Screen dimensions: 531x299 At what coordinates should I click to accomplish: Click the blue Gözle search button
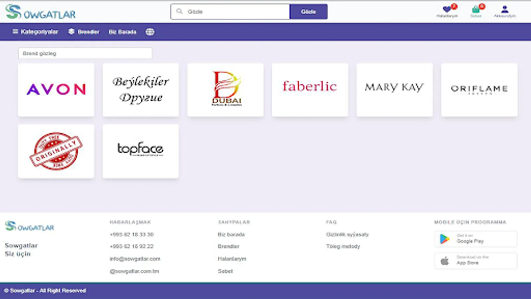pos(308,12)
